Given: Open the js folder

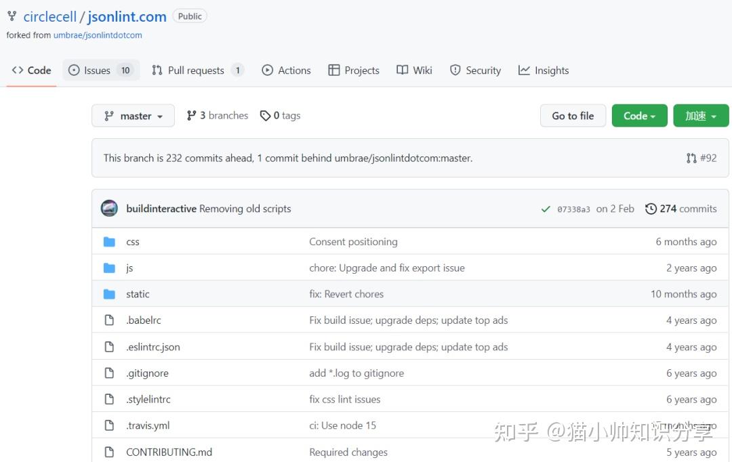Looking at the screenshot, I should (129, 268).
